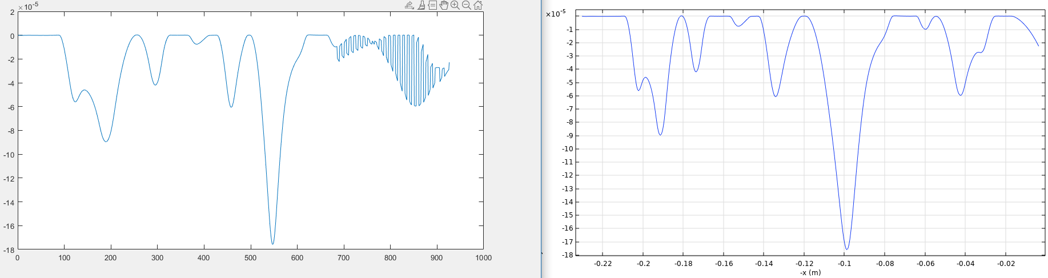Click the deepest trough of the left plot curve

pyautogui.click(x=272, y=244)
